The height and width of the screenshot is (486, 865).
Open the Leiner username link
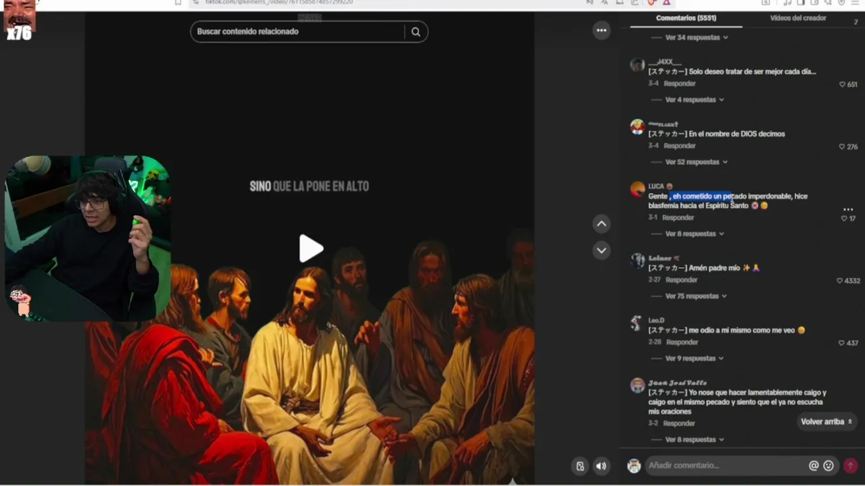(660, 258)
